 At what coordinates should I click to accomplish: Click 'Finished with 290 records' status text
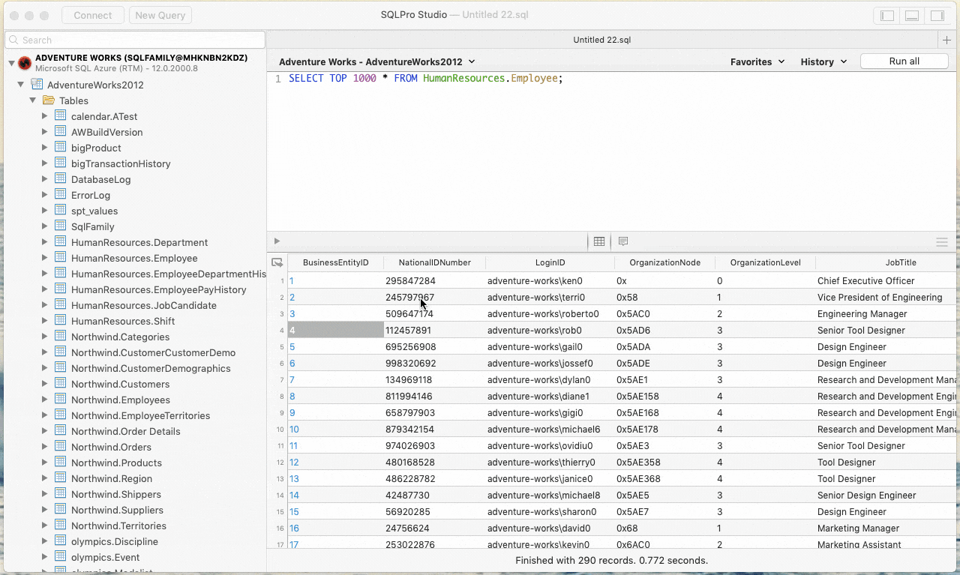(611, 560)
